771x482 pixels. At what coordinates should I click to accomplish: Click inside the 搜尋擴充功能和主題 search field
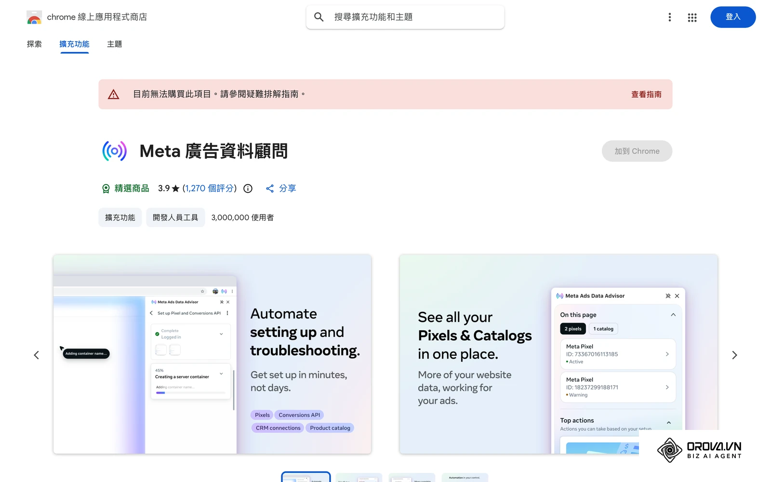click(405, 17)
